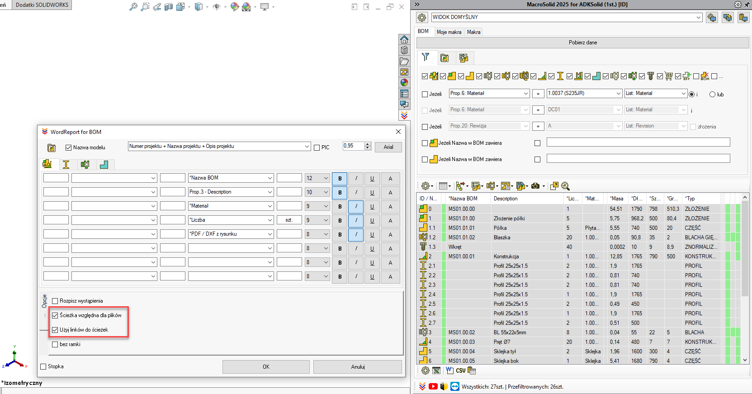Click the CSV export icon
Image resolution: width=752 pixels, height=394 pixels.
click(460, 370)
